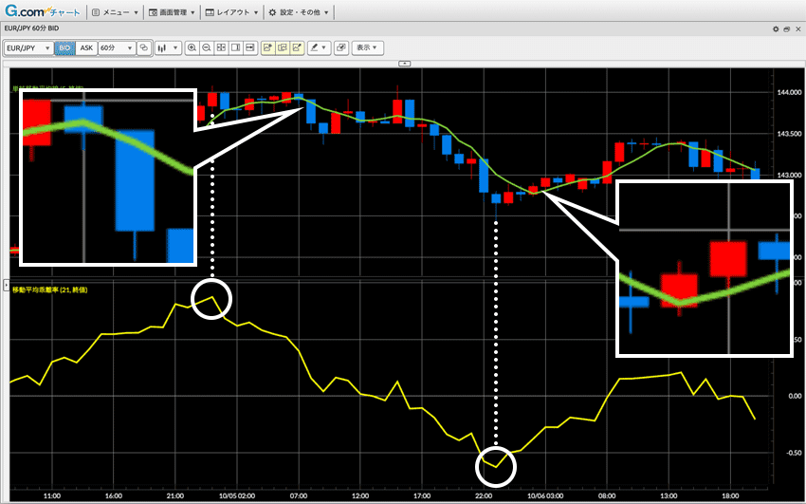The width and height of the screenshot is (806, 504).
Task: Click the 18:00 time axis label
Action: 730,496
